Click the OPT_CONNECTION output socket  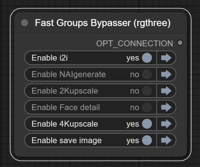[x=180, y=43]
